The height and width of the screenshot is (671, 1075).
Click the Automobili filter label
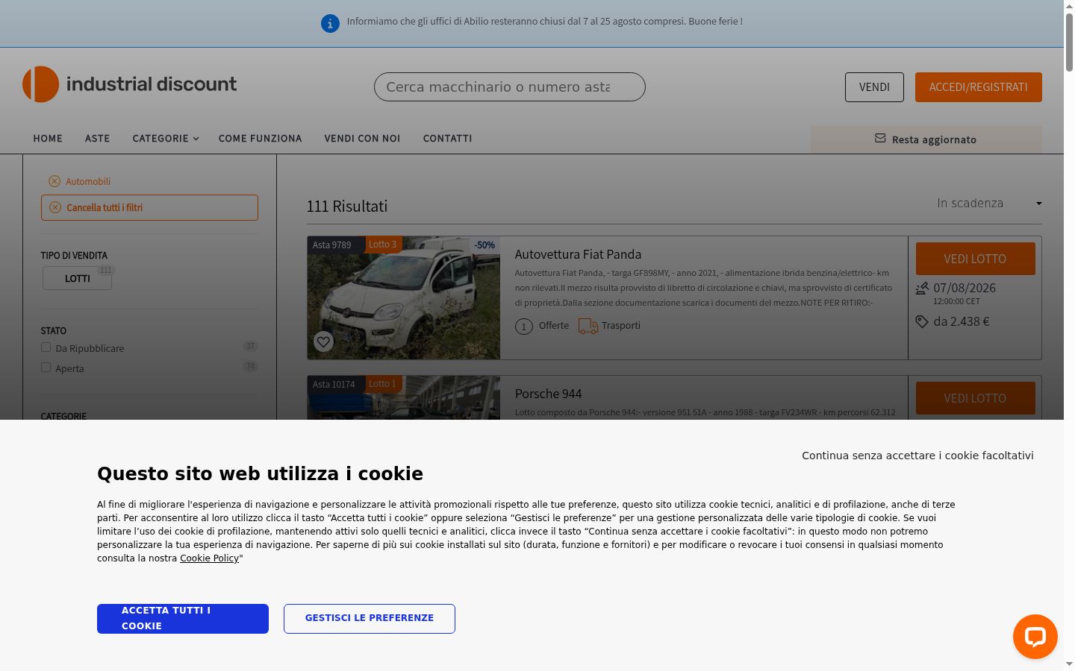[x=88, y=182]
